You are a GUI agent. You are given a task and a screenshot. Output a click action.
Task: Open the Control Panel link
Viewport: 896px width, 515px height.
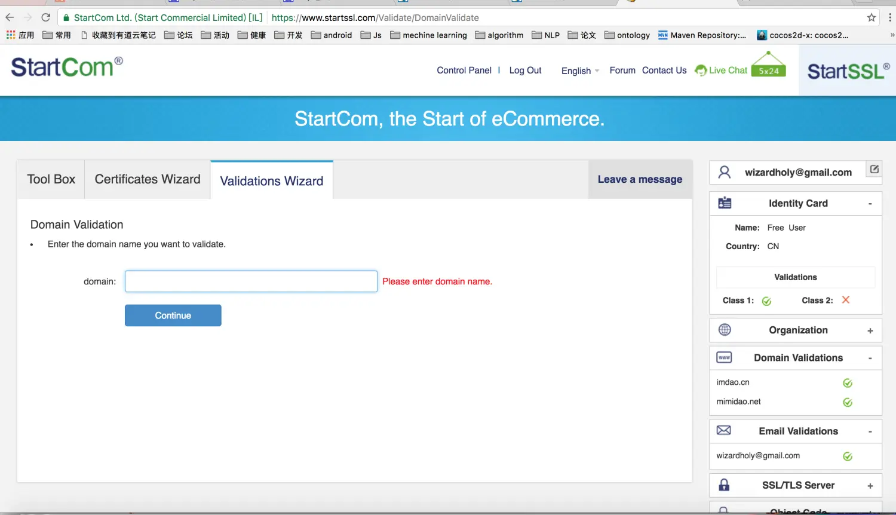point(464,70)
